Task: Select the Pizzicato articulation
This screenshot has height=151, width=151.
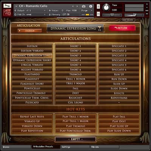Action: [32, 102]
